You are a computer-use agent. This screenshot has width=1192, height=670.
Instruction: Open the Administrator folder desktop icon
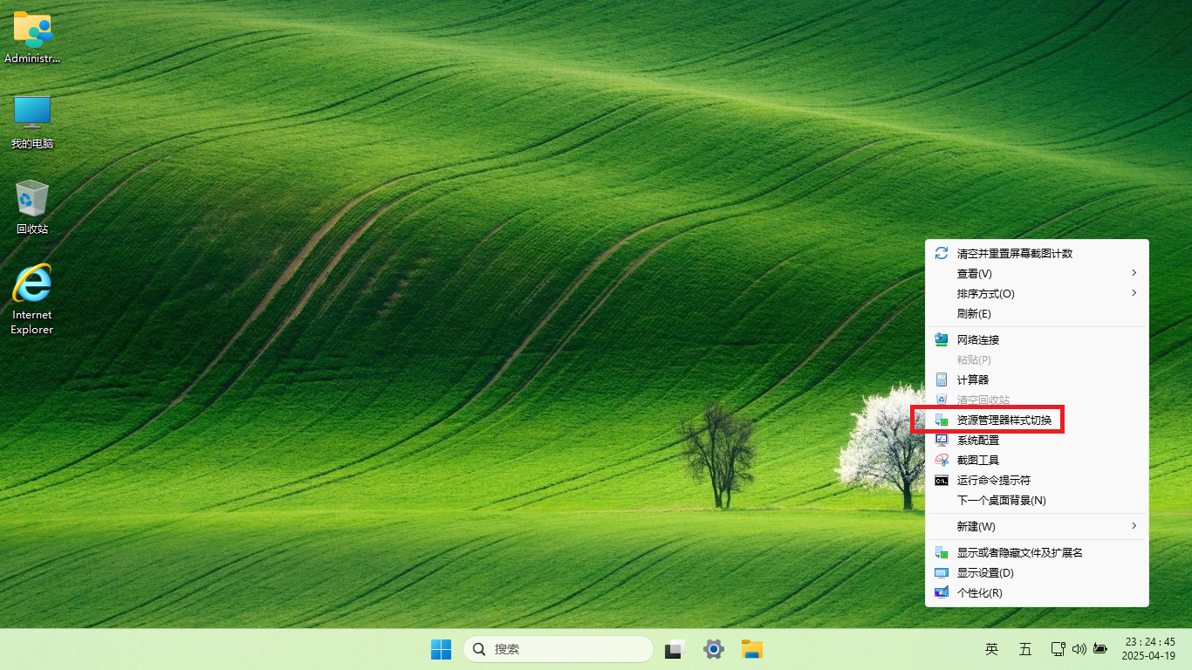coord(32,38)
